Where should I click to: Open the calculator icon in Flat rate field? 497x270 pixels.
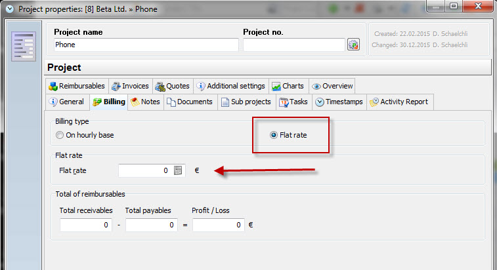[179, 170]
